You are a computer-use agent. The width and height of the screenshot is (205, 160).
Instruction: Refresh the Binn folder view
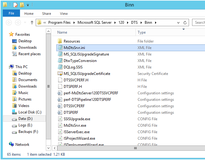click(x=185, y=23)
